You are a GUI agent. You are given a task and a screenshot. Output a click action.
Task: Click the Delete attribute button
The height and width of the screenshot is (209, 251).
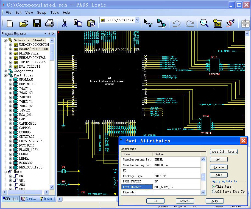click(219, 167)
